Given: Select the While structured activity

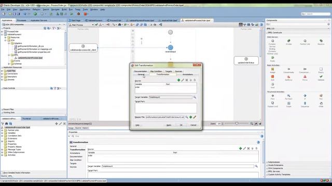Looking at the screenshot, I should 321,104.
